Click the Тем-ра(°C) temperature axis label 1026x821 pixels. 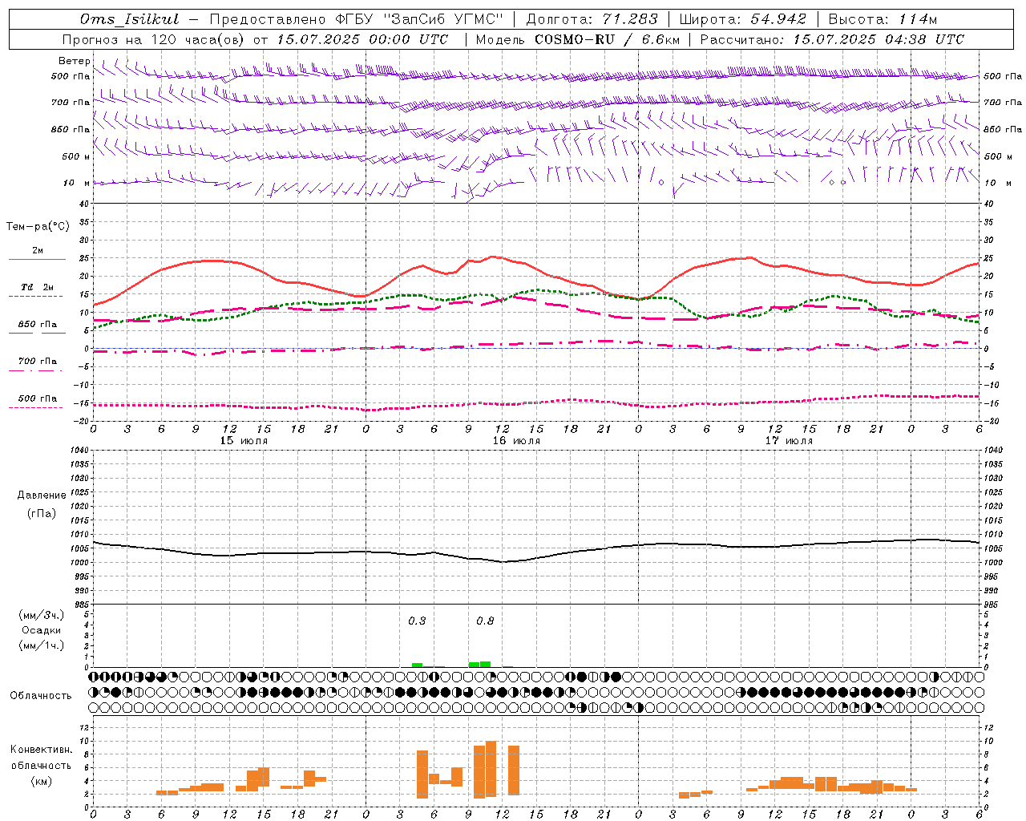38,227
